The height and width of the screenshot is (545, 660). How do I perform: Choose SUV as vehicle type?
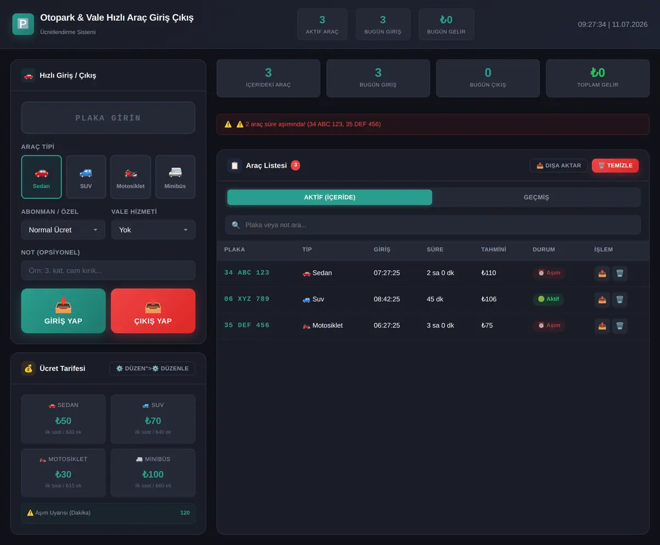86,177
